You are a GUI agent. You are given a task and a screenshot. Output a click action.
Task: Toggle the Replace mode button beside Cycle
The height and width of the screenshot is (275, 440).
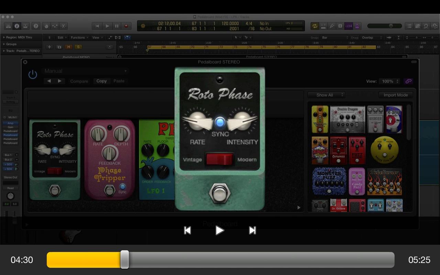pos(323,26)
